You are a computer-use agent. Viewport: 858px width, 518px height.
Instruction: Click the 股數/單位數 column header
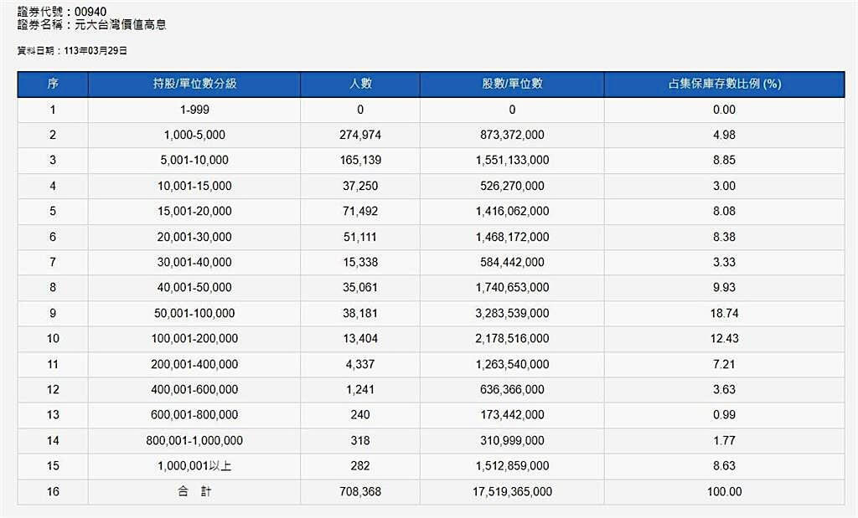[x=512, y=85]
